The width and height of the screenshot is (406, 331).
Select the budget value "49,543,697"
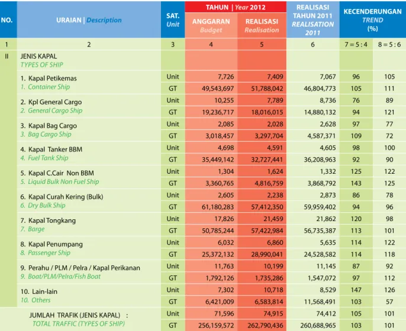tap(218, 89)
